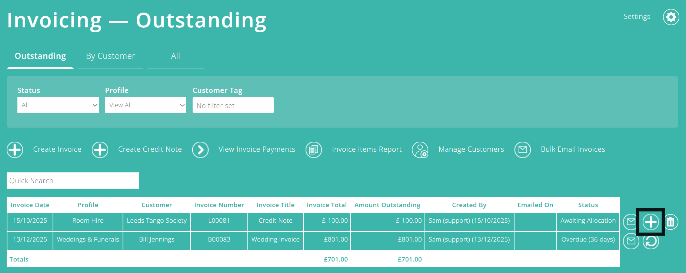Viewport: 686px width, 273px height.
Task: Click plus icon on Credit Note row
Action: pos(651,222)
